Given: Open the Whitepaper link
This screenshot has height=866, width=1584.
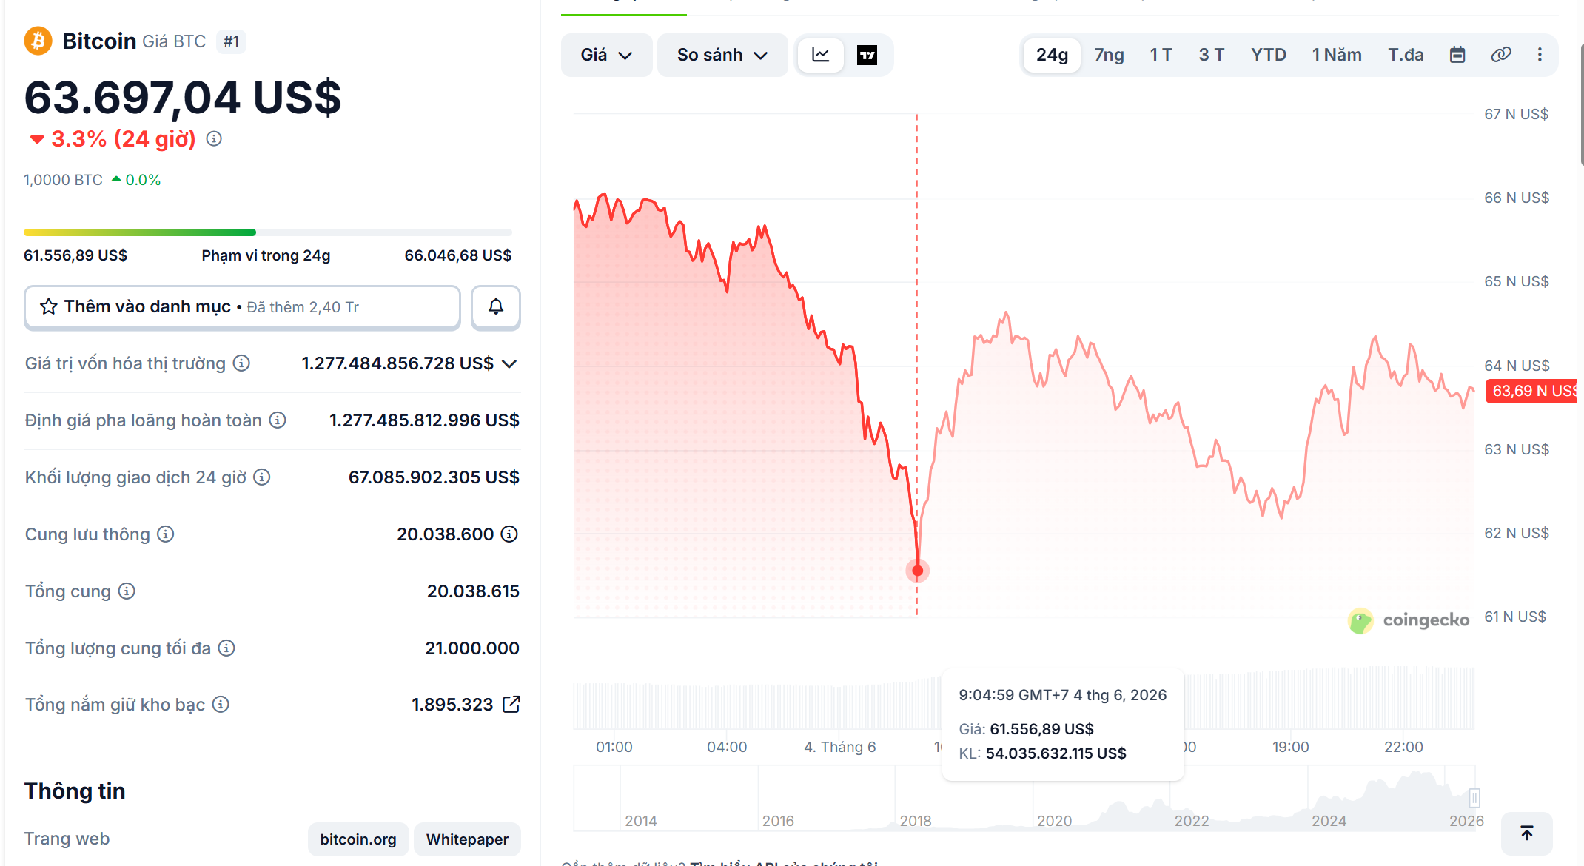Looking at the screenshot, I should (467, 839).
